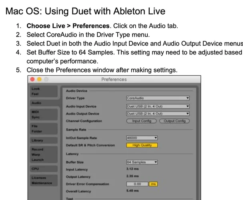Open the Library preferences tab

(x=44, y=140)
